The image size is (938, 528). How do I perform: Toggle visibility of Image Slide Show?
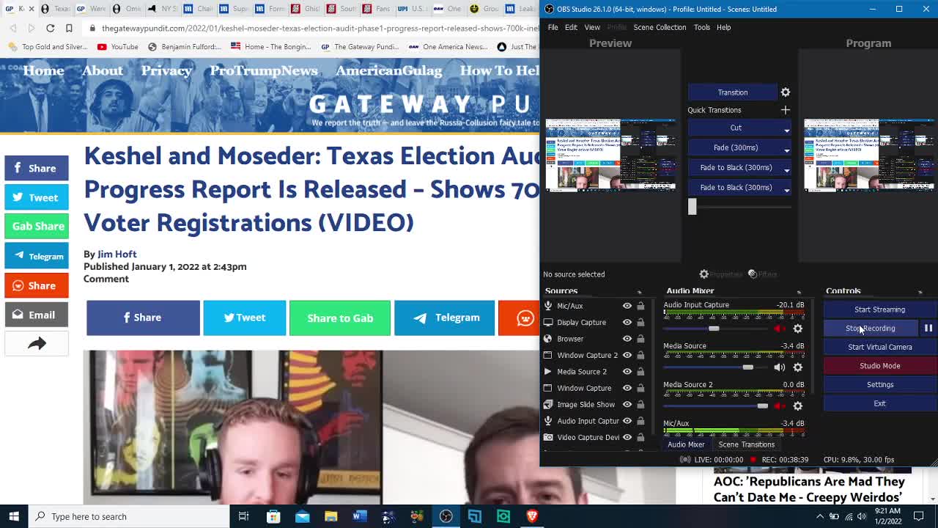pyautogui.click(x=627, y=404)
